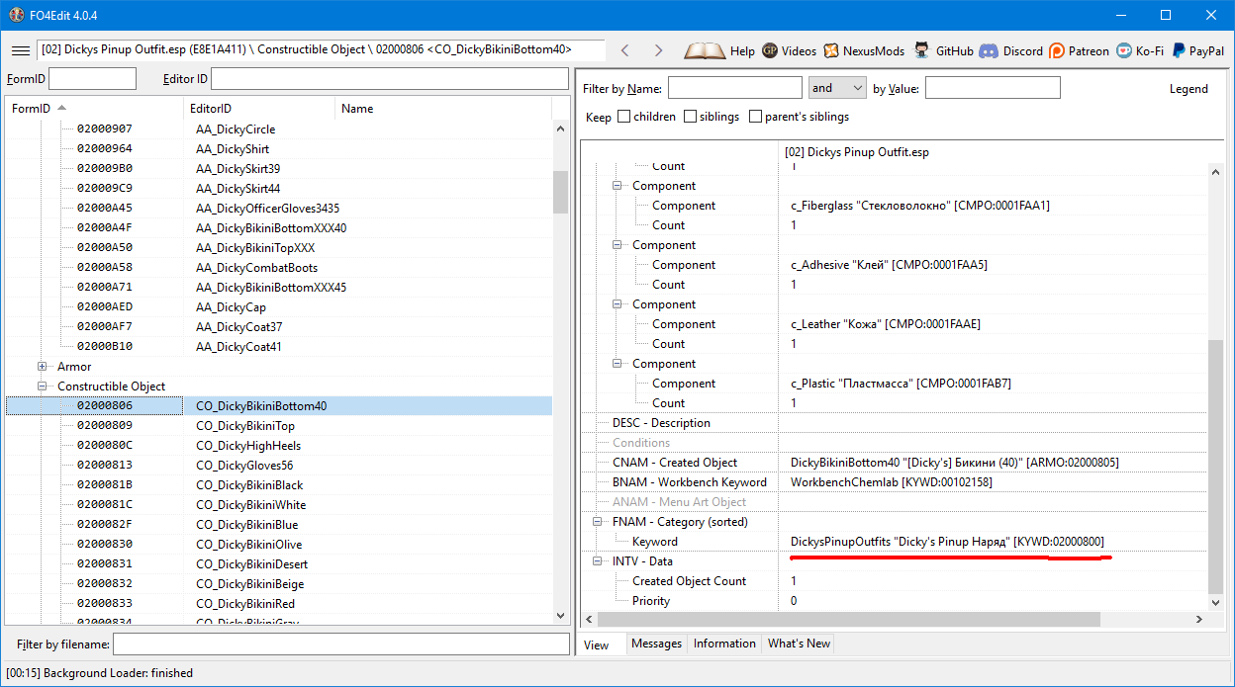Select the CO_DickyBikiniTop record
Screen dimensions: 1235x687
[244, 426]
